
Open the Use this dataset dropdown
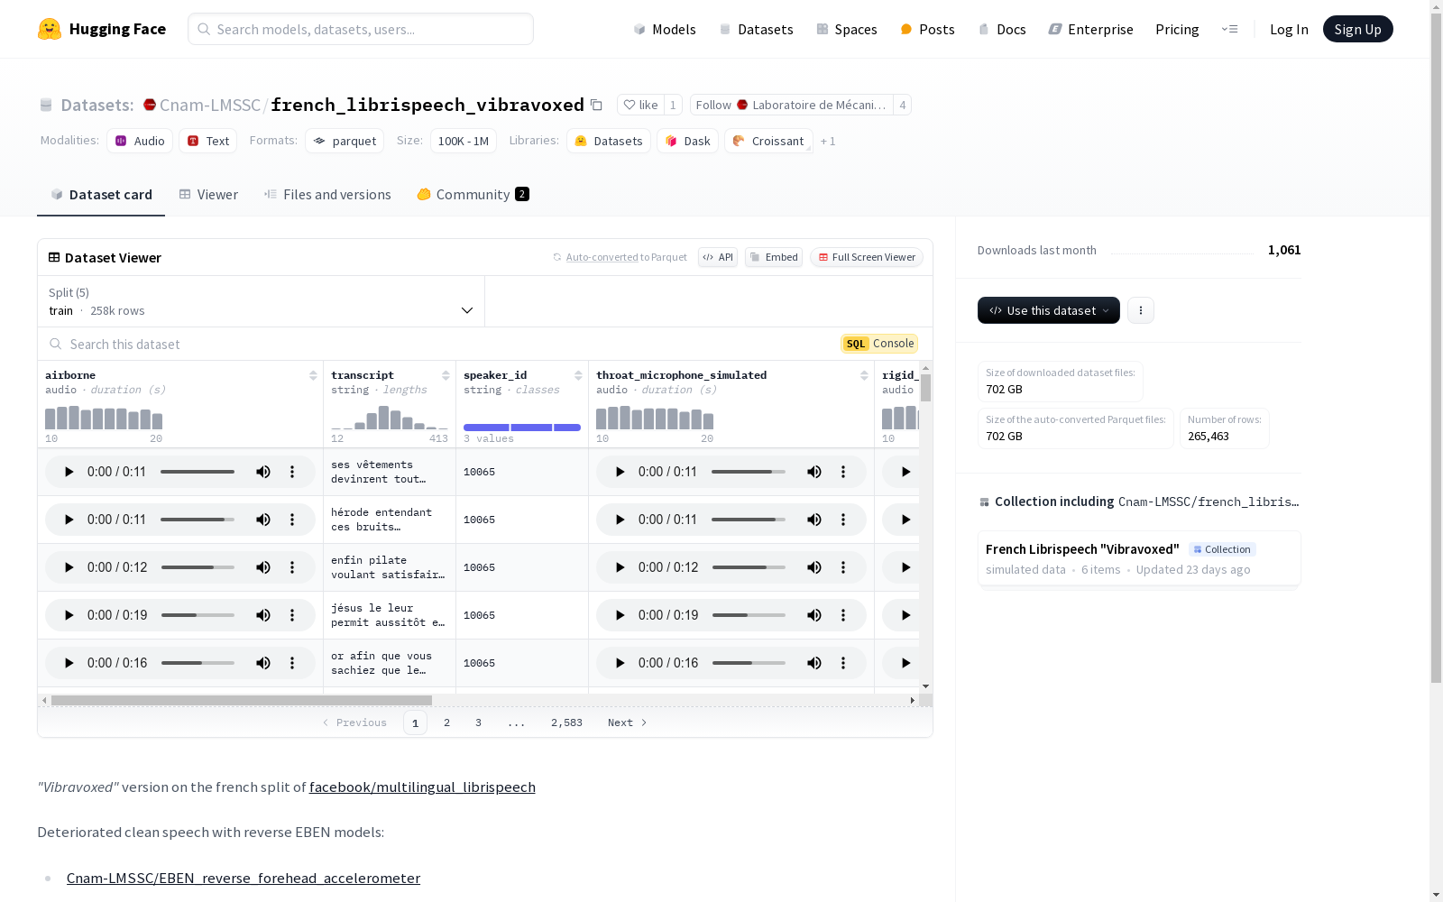[x=1049, y=310]
